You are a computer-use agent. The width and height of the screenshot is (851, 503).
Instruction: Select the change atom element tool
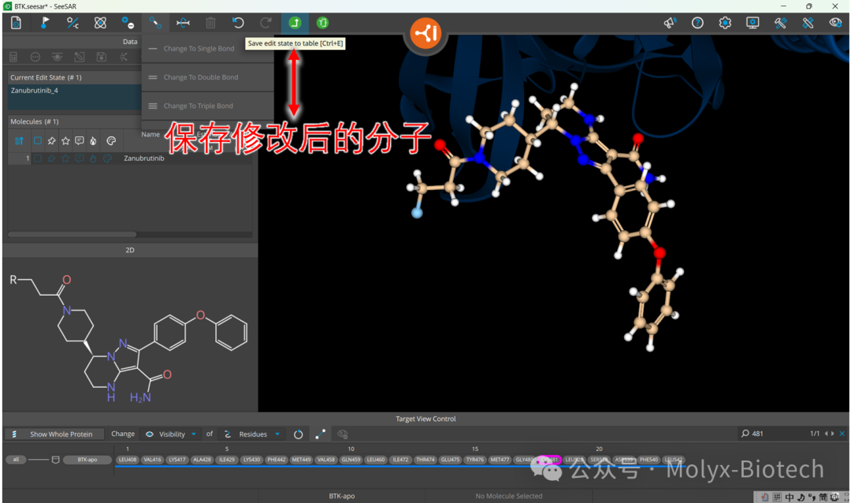coord(72,23)
